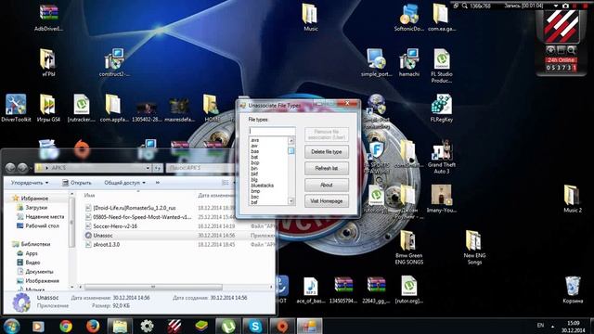
Task: Click disabled Remove file association button
Action: (327, 135)
